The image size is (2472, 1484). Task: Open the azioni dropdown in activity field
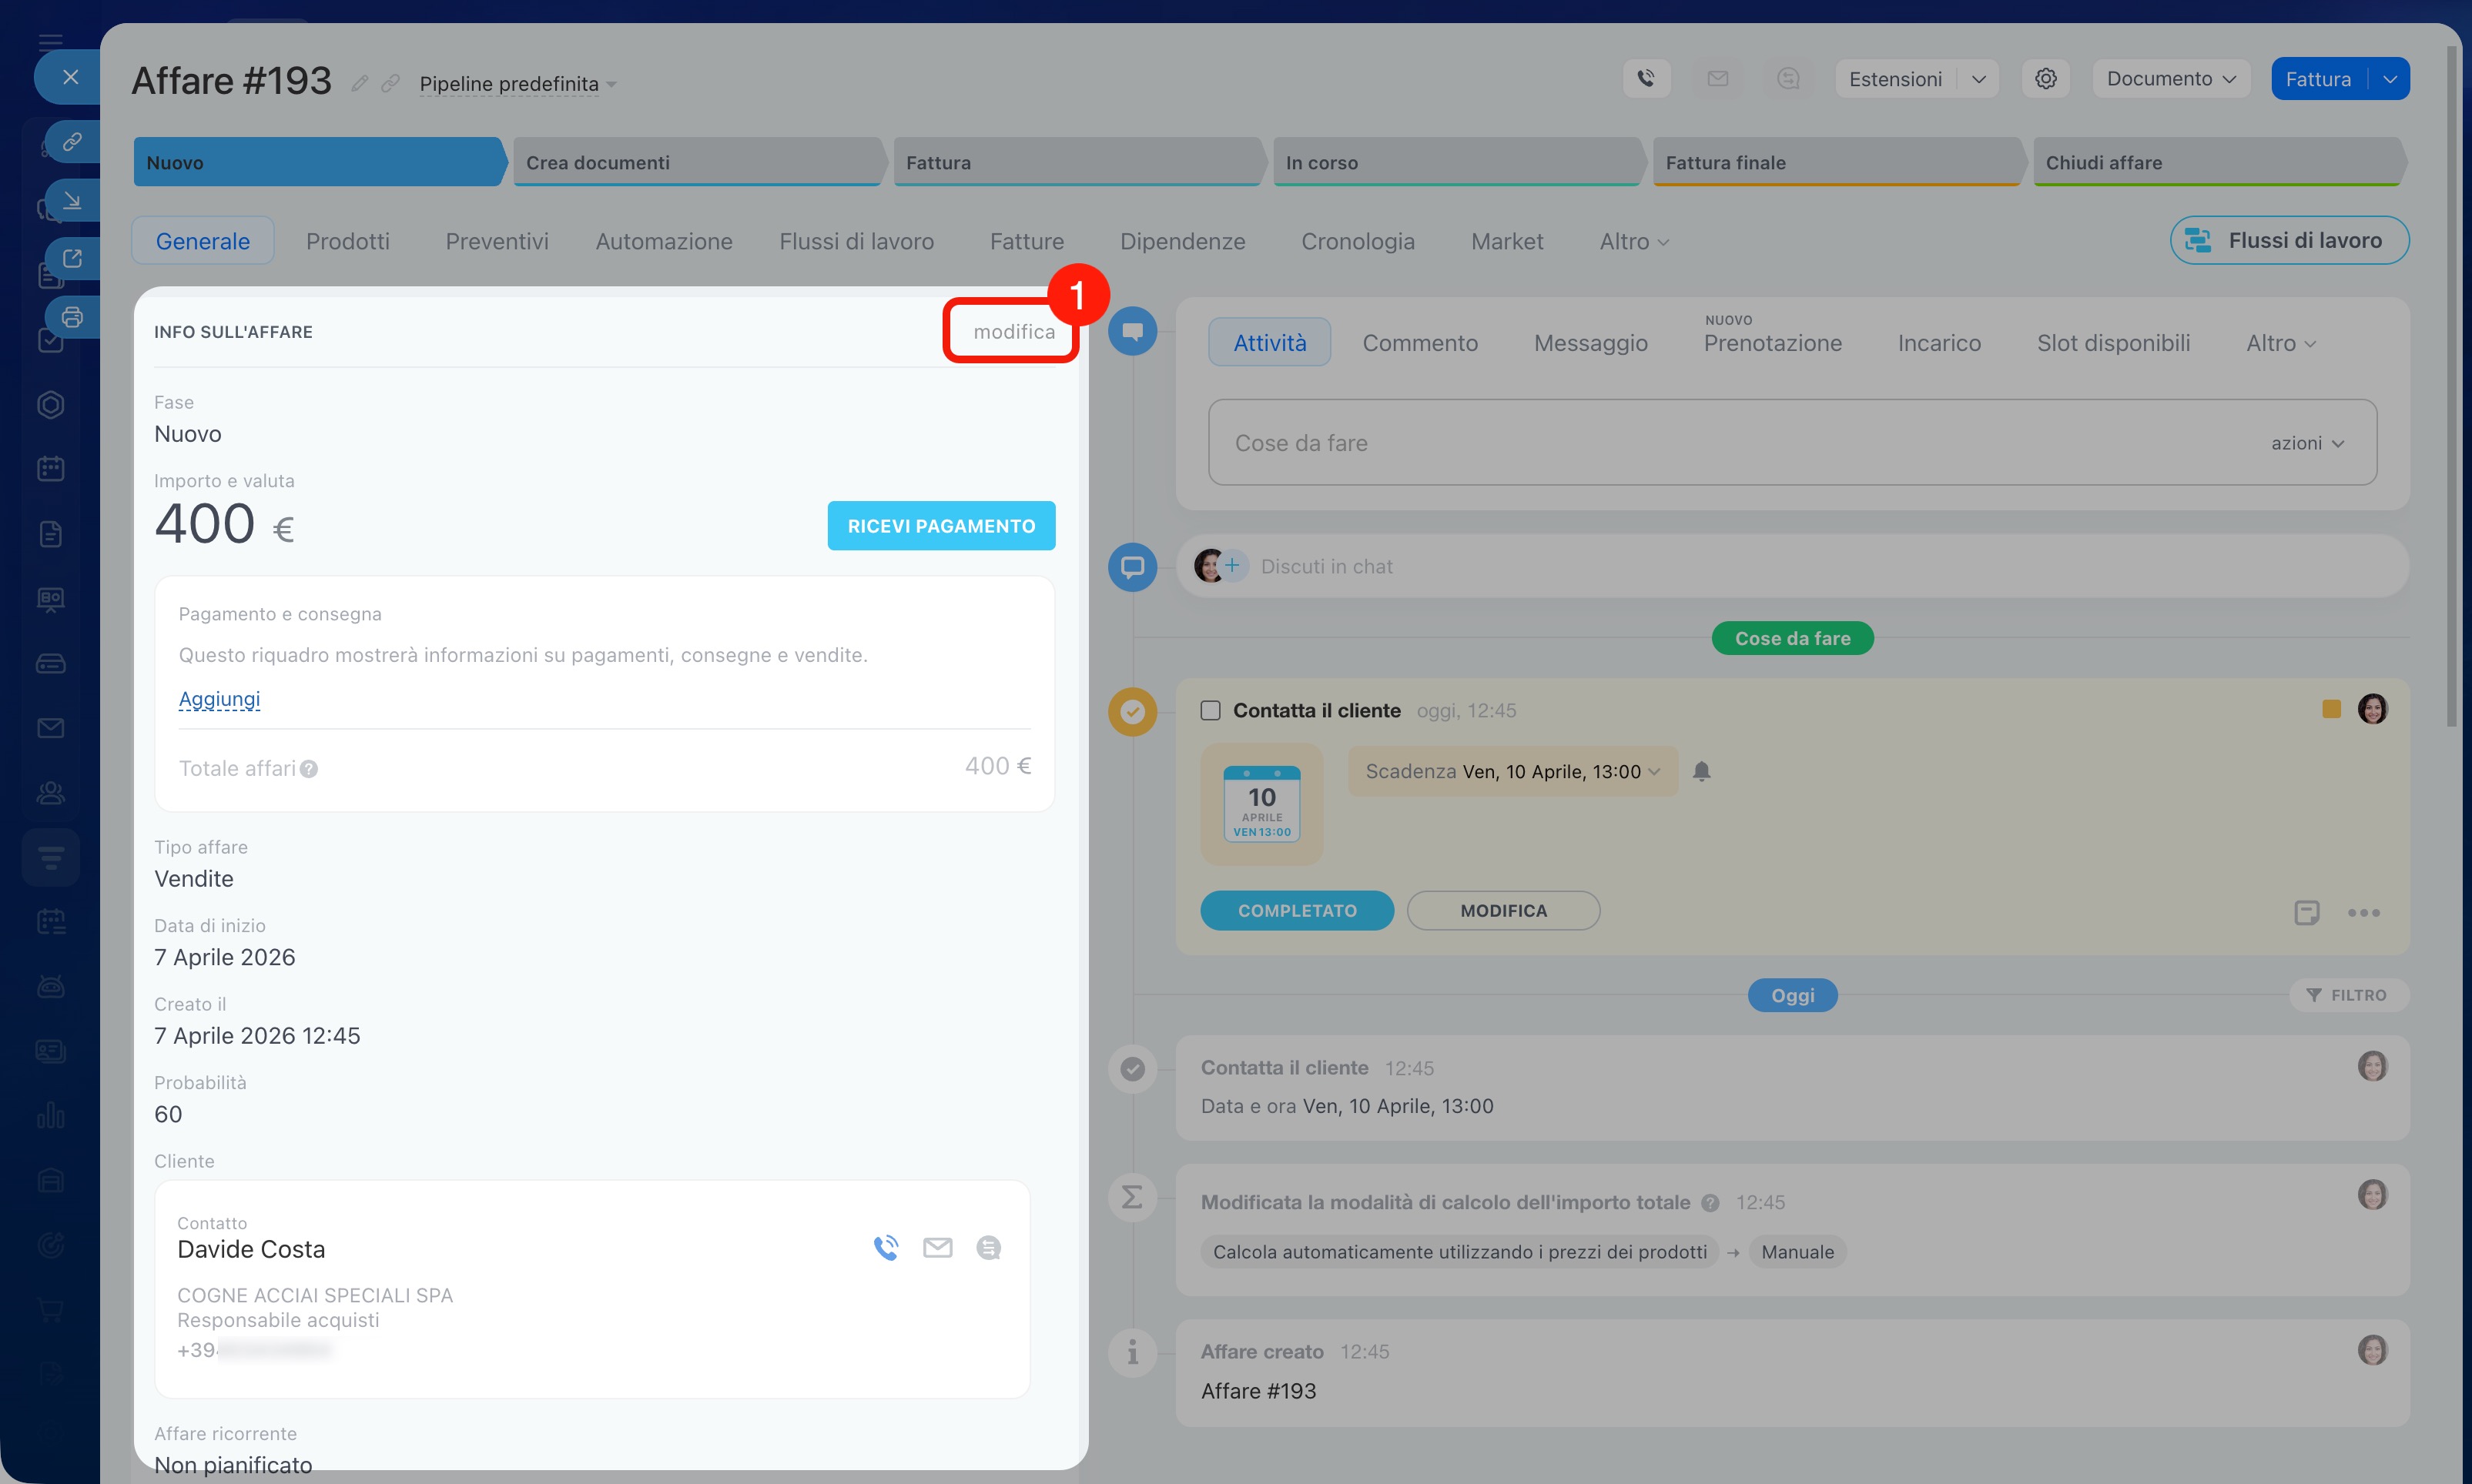[x=2306, y=443]
